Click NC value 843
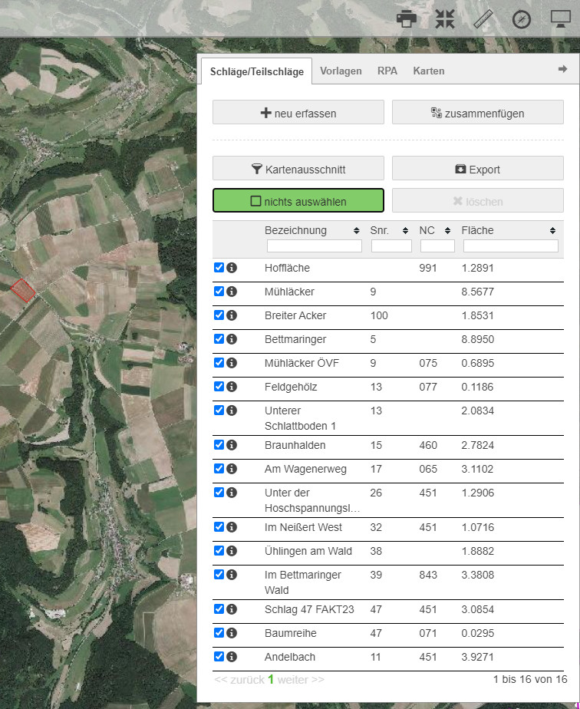This screenshot has height=709, width=580. point(428,575)
